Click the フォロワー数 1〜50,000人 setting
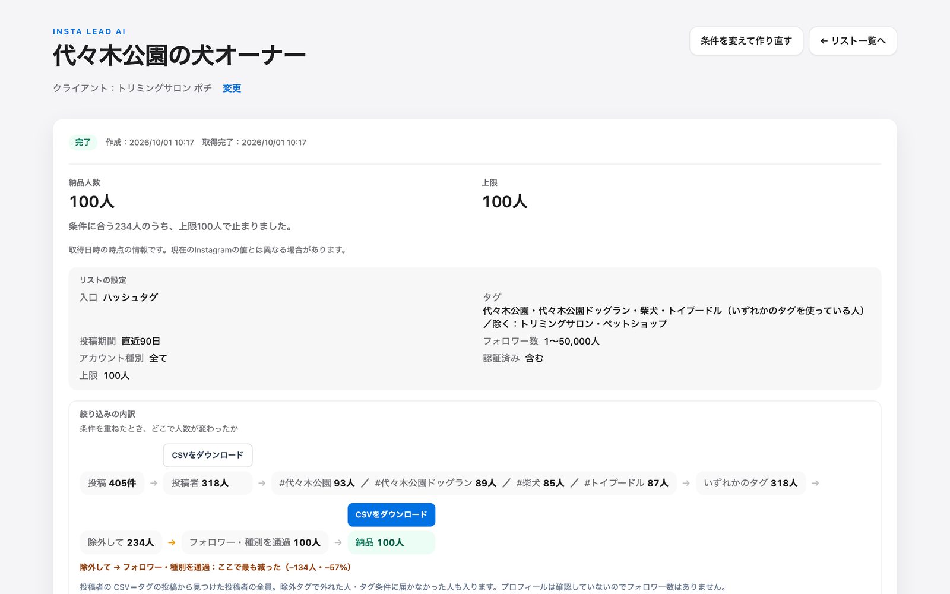This screenshot has width=950, height=594. coord(541,341)
